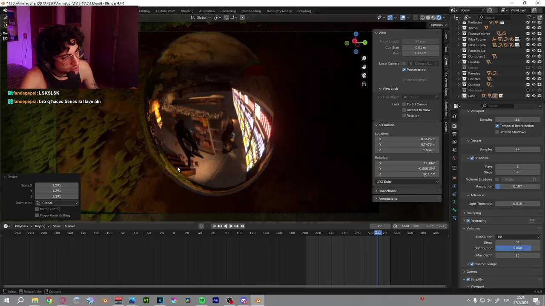Switch to the Compositing workspace tab

pos(251,11)
